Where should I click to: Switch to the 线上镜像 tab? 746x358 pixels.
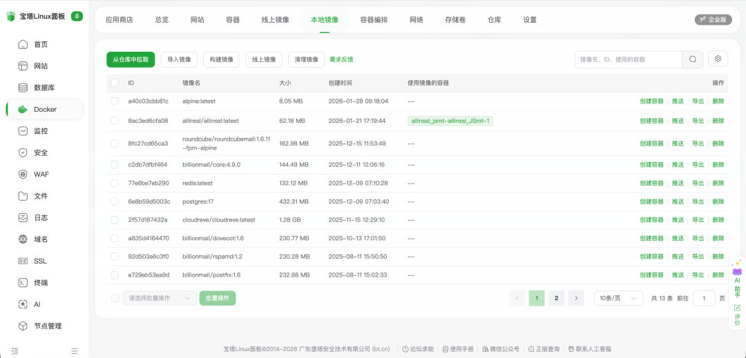coord(275,20)
